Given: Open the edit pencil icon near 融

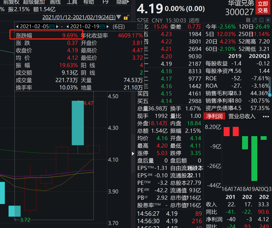Looking at the screenshot, I should [x=255, y=20].
